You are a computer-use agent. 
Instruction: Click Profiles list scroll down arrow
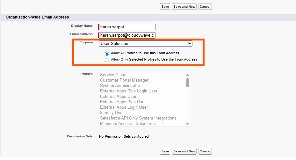187,124
